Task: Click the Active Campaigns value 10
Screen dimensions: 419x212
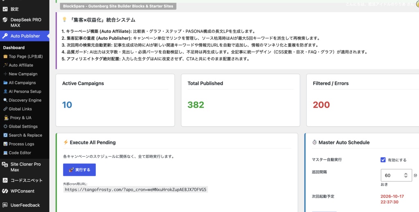Action: pyautogui.click(x=68, y=105)
